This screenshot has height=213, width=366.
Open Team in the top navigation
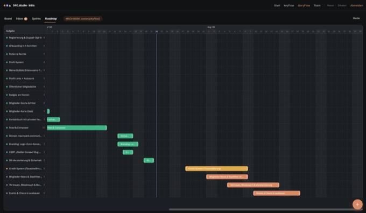pos(317,5)
